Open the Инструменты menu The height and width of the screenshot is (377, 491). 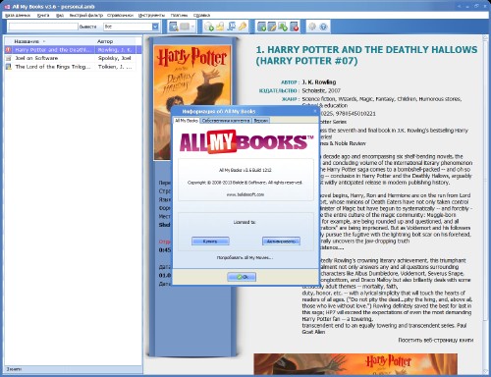151,15
